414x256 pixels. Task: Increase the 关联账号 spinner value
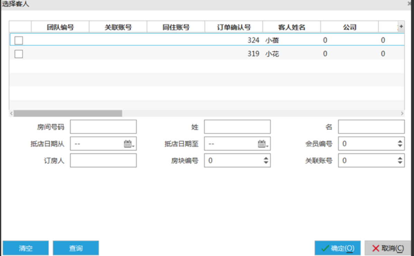tap(400, 158)
